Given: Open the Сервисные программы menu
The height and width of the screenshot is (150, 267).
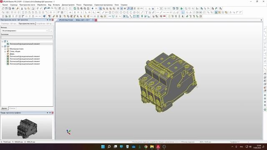Looking at the screenshot, I should pyautogui.click(x=103, y=5).
